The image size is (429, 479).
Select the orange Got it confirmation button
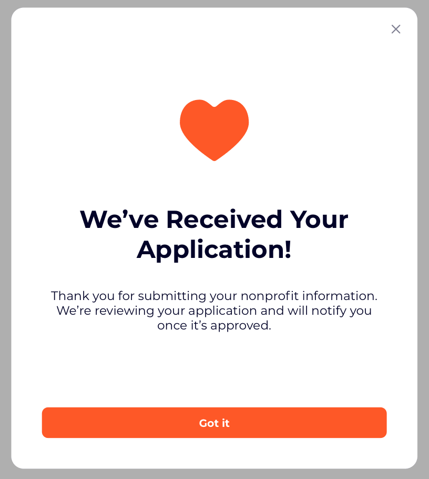point(214,423)
